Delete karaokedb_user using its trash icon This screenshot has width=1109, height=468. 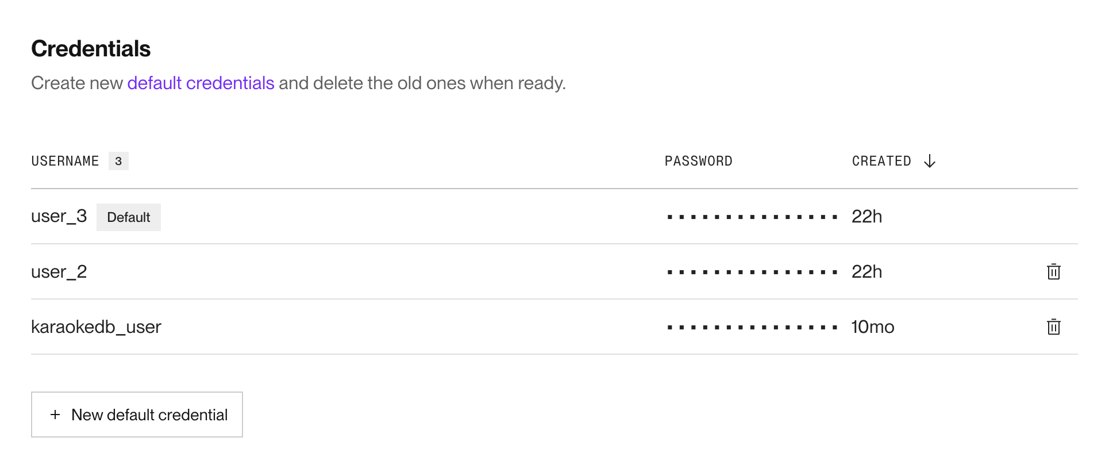pyautogui.click(x=1053, y=327)
